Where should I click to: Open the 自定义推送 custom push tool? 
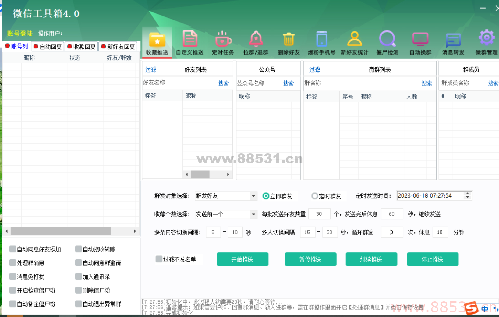click(x=190, y=43)
